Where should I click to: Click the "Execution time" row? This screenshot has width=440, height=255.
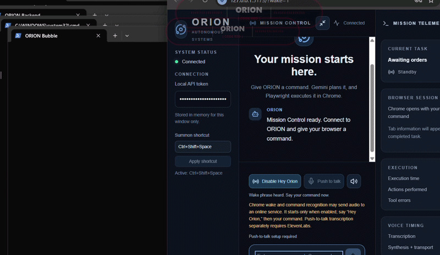click(x=404, y=179)
